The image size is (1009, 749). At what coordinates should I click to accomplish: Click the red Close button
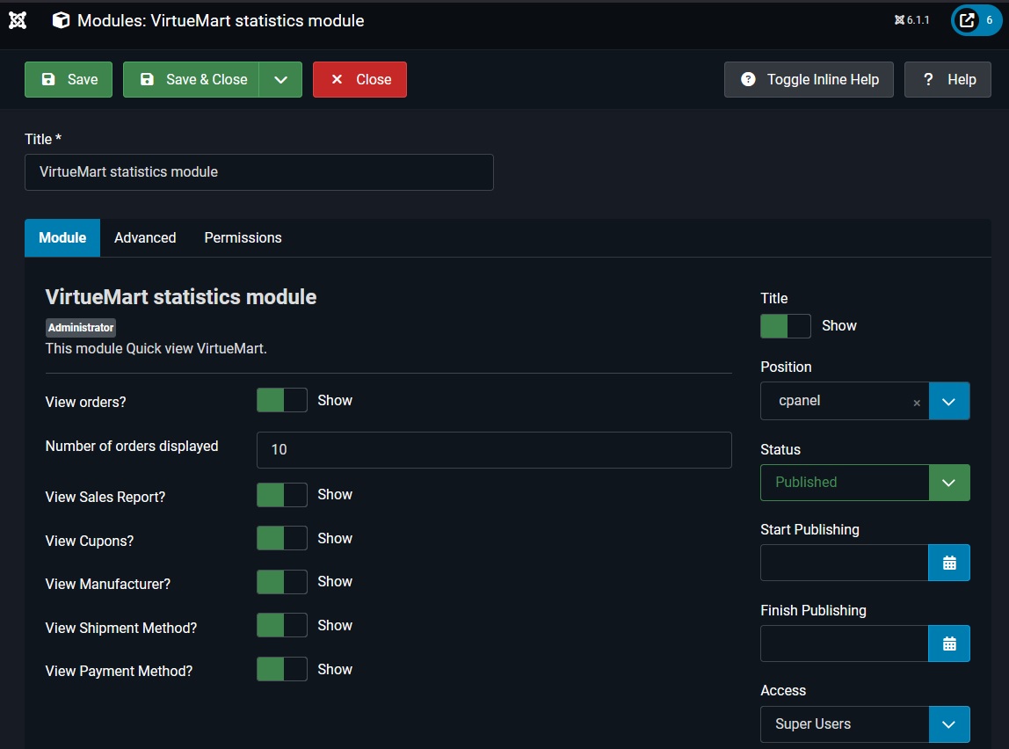359,80
